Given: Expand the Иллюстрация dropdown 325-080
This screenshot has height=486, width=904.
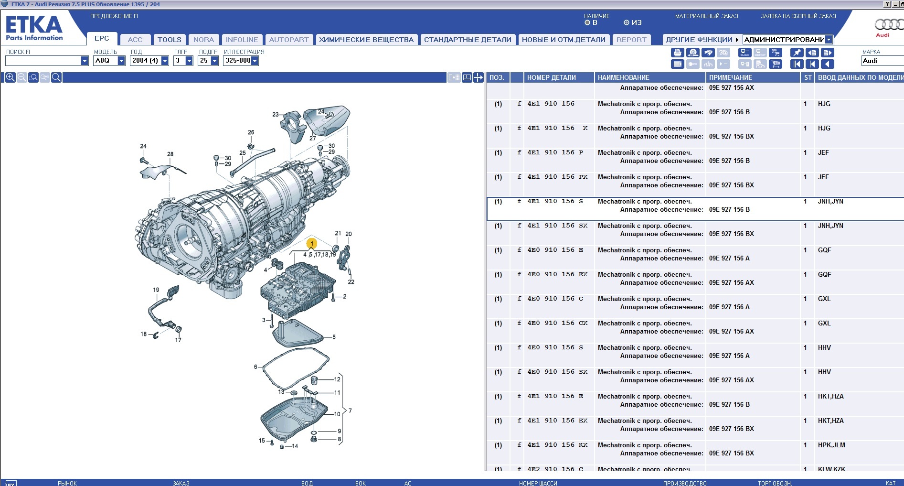Looking at the screenshot, I should point(255,61).
